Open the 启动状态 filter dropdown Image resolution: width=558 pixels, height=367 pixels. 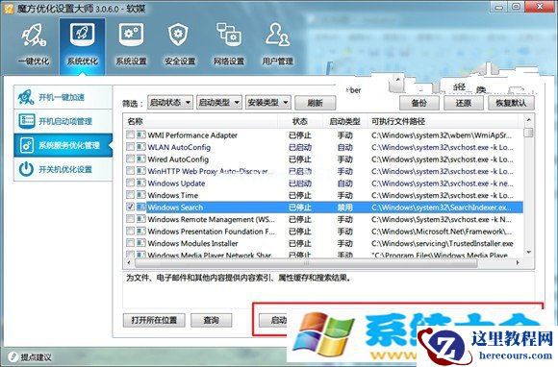pos(170,103)
